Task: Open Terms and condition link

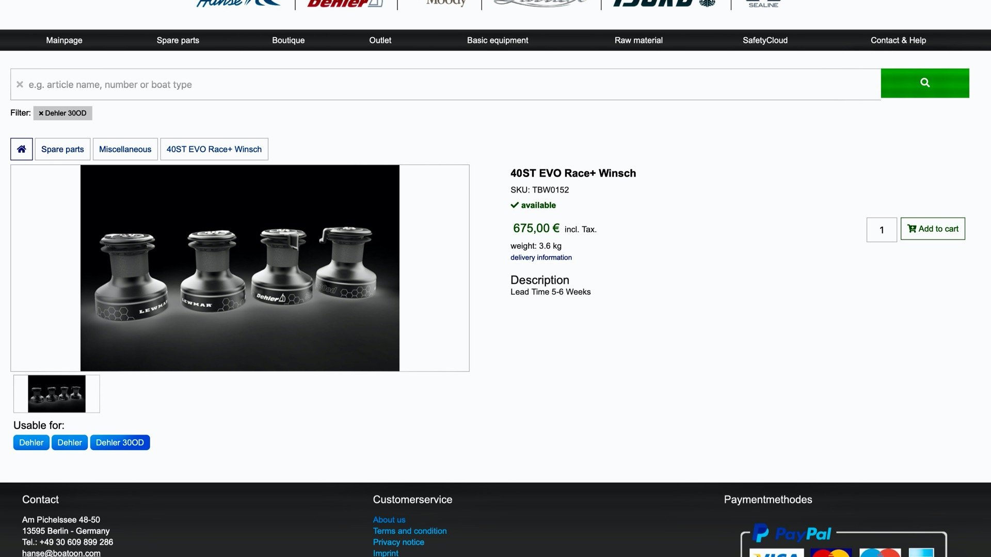Action: (410, 531)
